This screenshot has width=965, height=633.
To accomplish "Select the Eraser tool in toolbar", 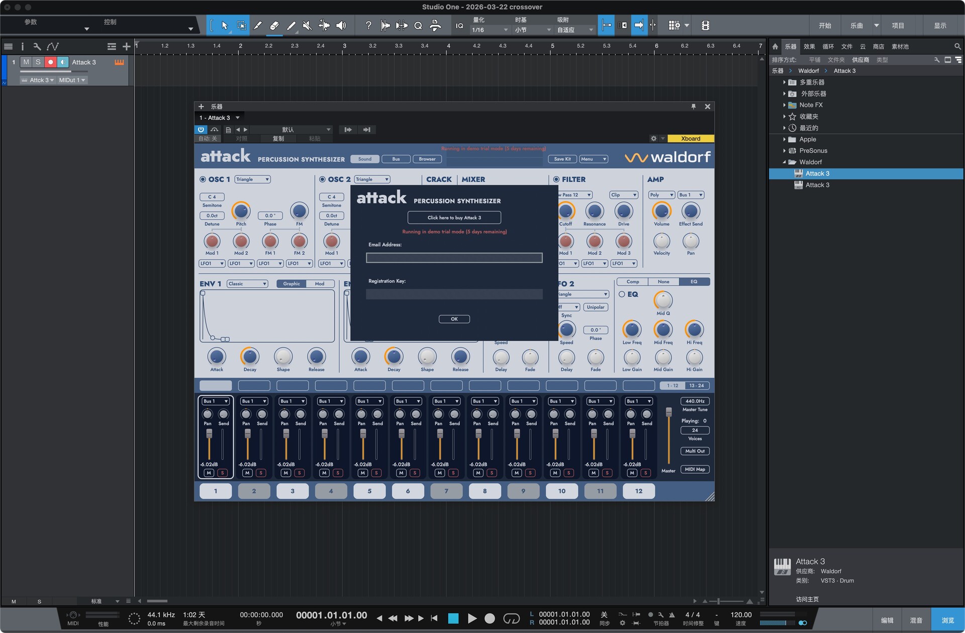I will pyautogui.click(x=274, y=26).
